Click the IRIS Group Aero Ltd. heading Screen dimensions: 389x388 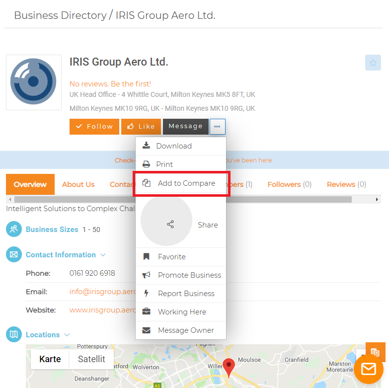point(119,62)
